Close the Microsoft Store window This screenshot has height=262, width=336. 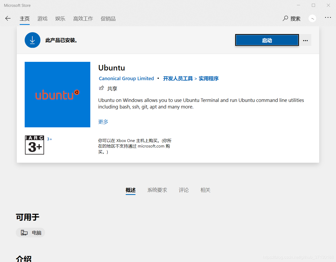(328, 5)
